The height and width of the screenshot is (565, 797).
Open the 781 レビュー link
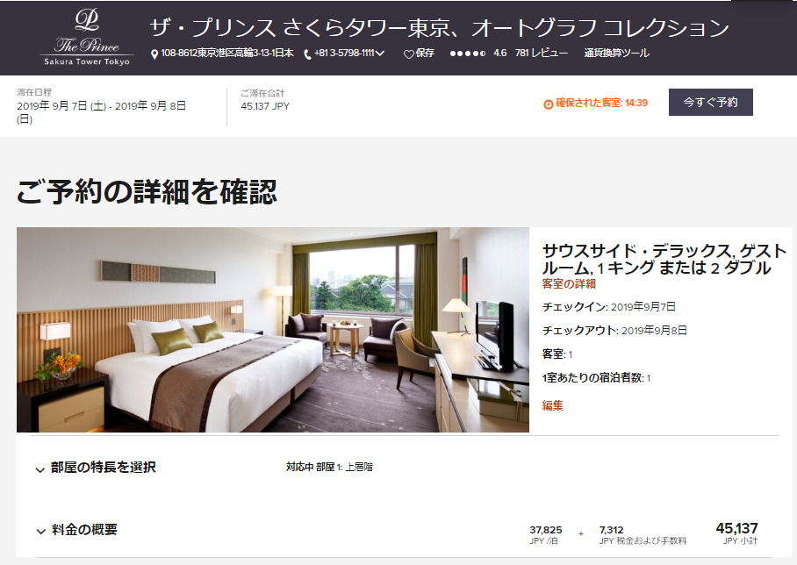pyautogui.click(x=541, y=53)
